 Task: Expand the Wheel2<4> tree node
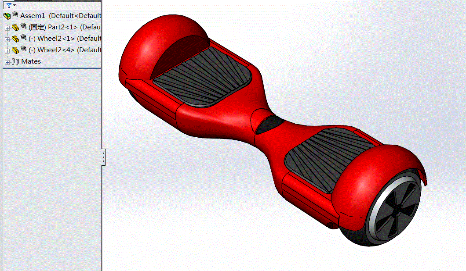click(7, 51)
